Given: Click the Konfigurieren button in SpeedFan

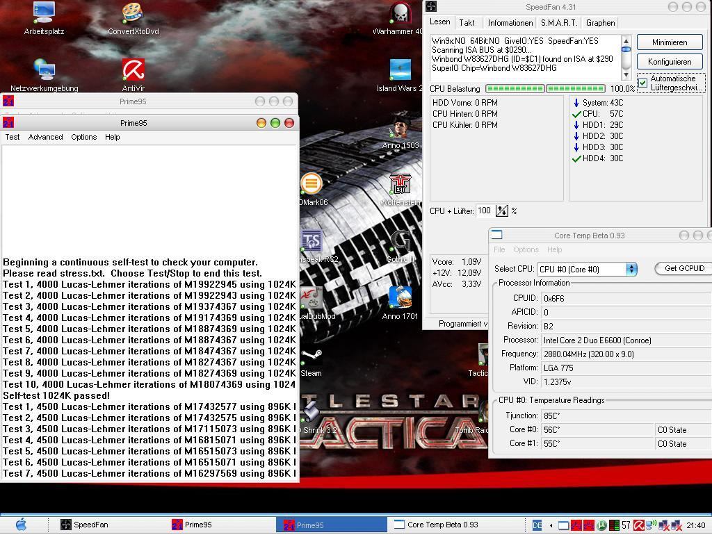Looking at the screenshot, I should [x=670, y=62].
